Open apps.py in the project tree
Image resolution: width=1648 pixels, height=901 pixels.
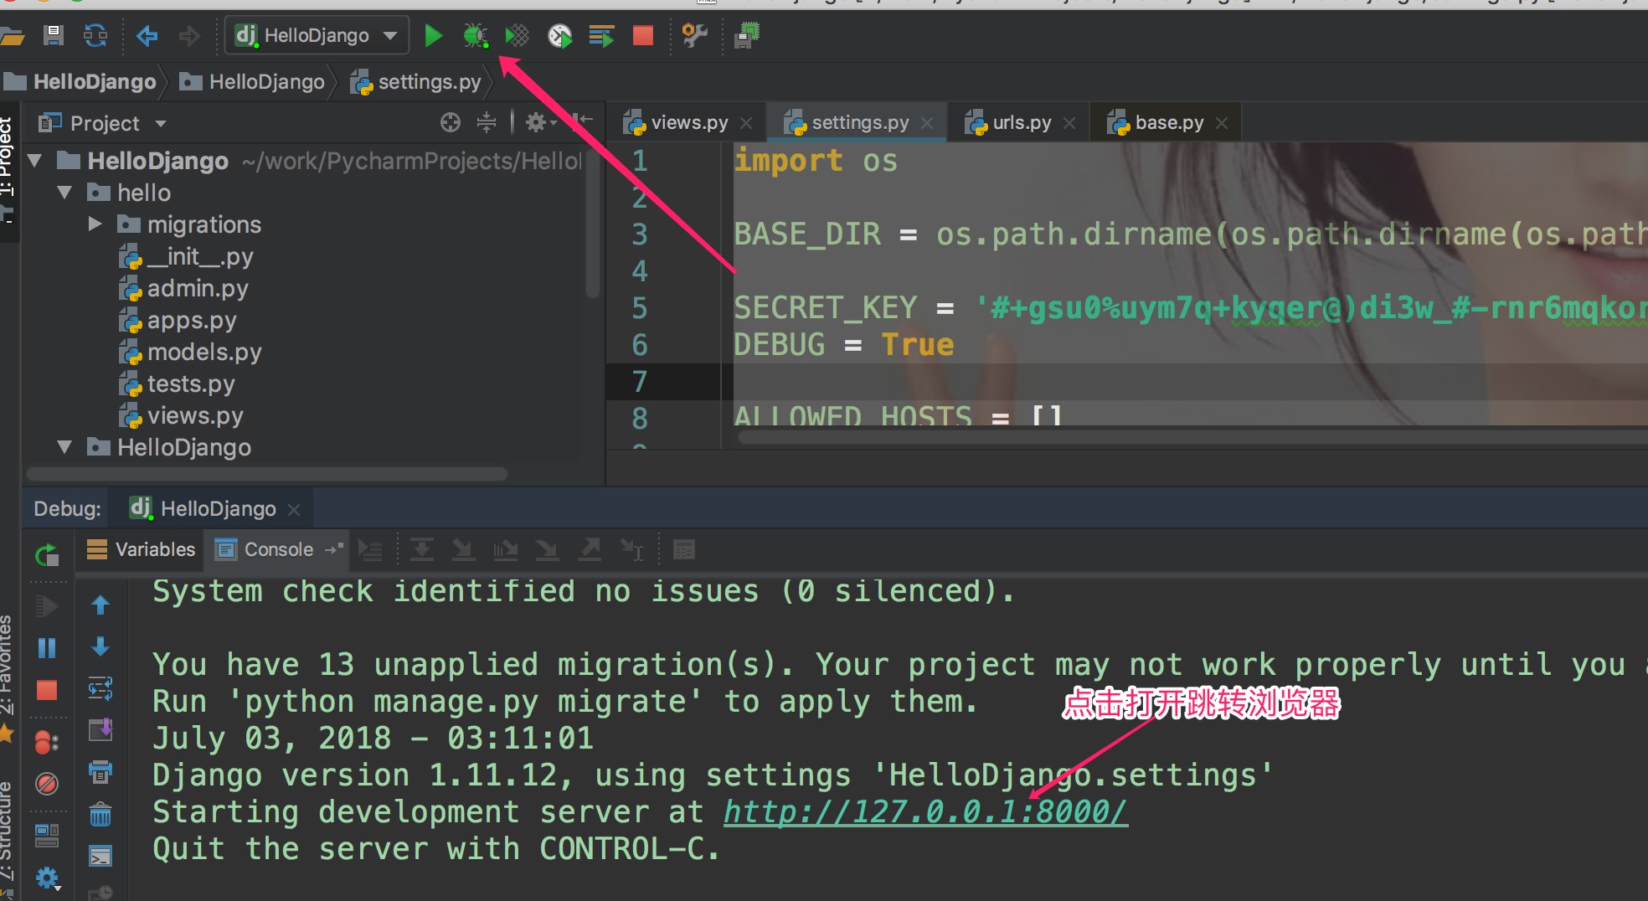178,321
